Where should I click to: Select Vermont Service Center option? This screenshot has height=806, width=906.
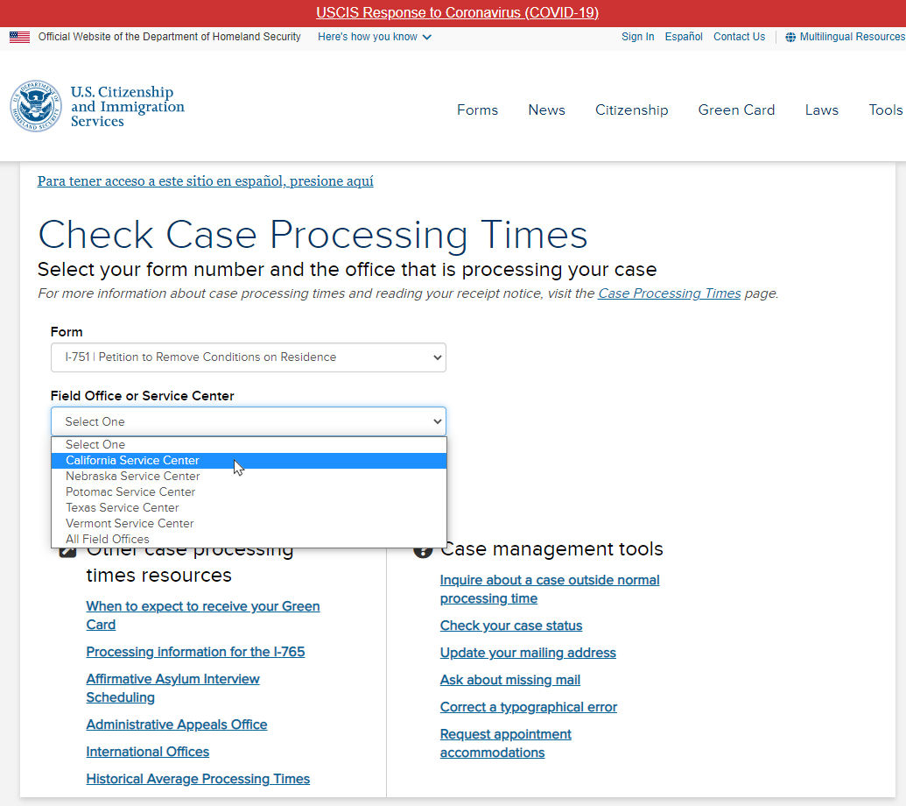249,523
